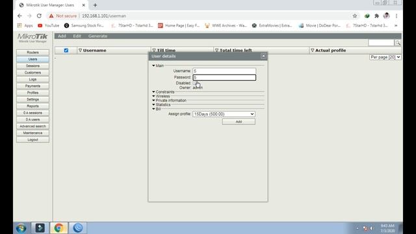
Task: Expand the Private information section
Action: (153, 100)
